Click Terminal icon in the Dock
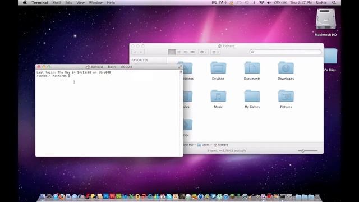Screen dimensions: 359x202 click(x=283, y=196)
